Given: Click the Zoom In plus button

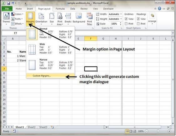Looking at the screenshot, I should coord(169,131).
